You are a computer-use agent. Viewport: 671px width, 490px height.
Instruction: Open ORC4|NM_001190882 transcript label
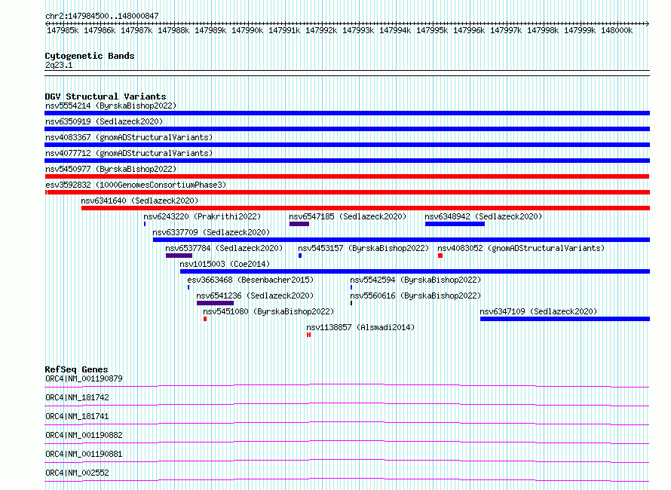[84, 435]
